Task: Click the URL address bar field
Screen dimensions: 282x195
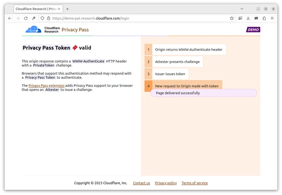Action: tap(137, 18)
